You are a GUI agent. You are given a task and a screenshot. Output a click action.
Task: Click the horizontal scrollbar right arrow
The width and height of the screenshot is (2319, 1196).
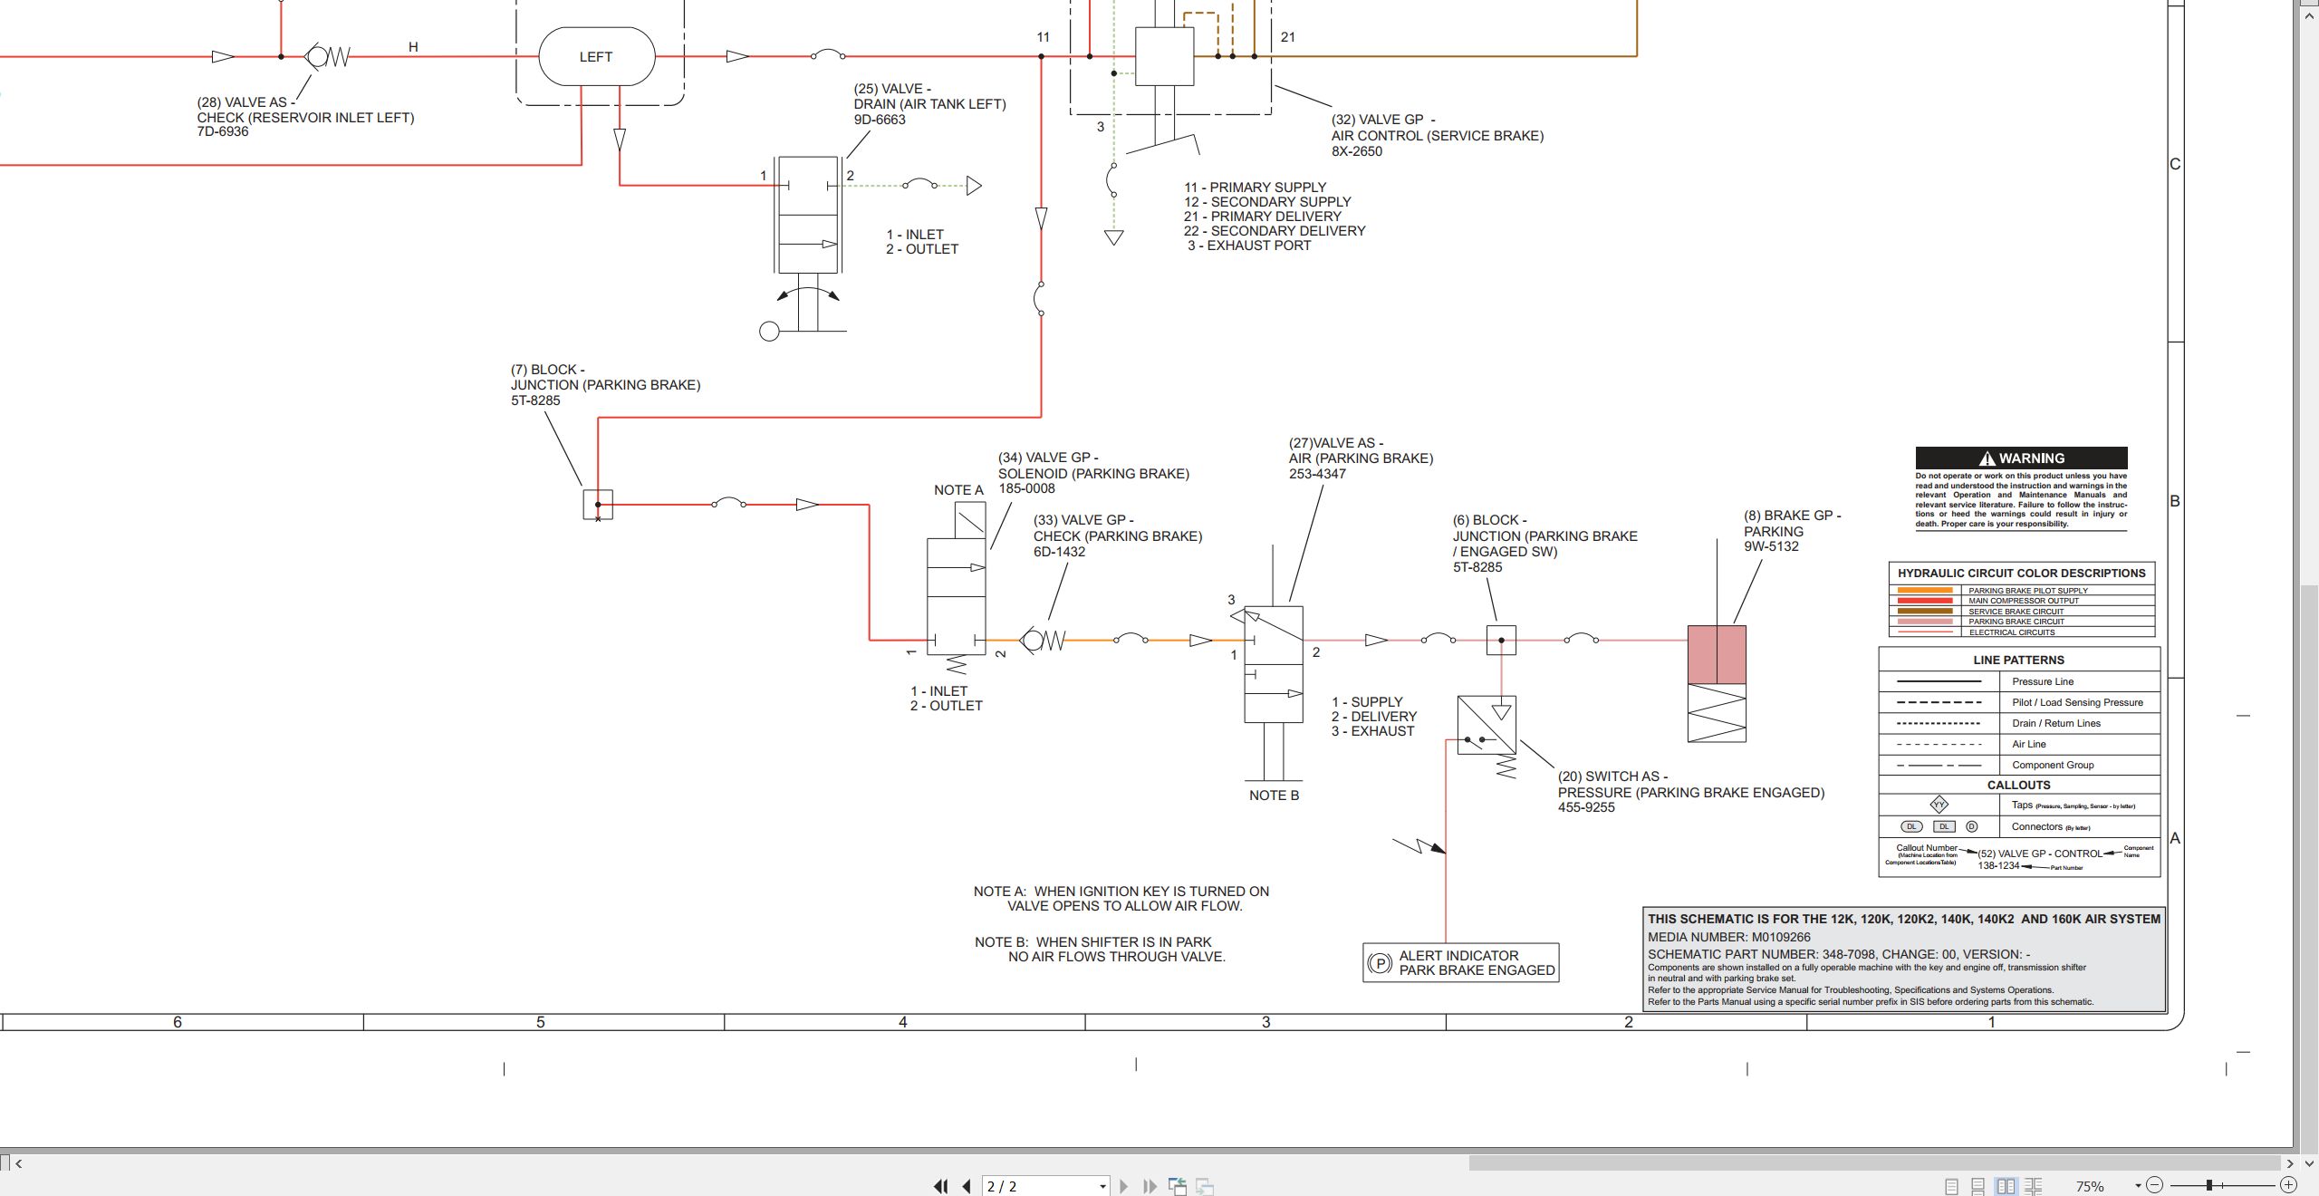(2289, 1163)
